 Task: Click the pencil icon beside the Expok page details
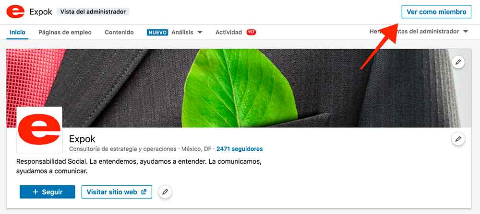click(x=458, y=139)
